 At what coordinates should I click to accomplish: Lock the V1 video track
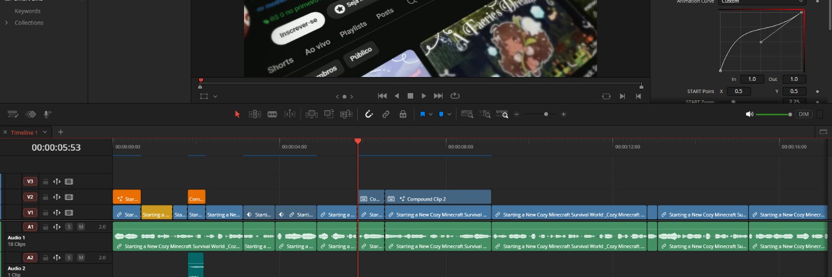(x=45, y=212)
